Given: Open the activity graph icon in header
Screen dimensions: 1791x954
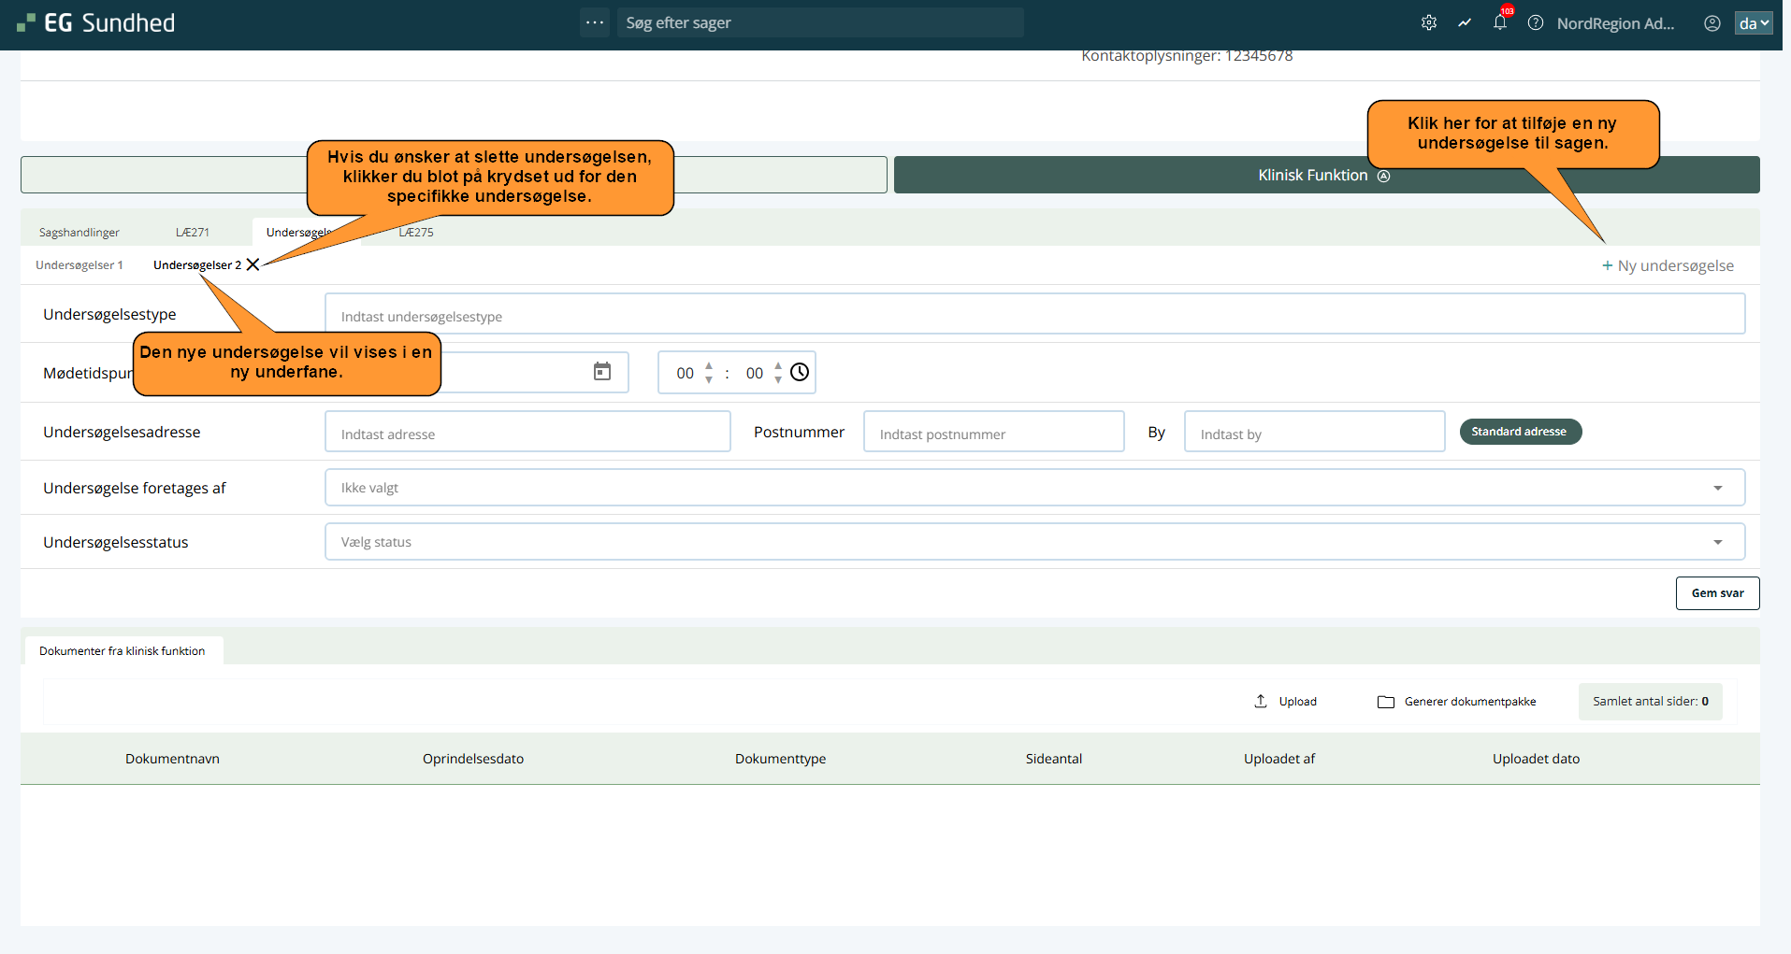Looking at the screenshot, I should [x=1464, y=23].
